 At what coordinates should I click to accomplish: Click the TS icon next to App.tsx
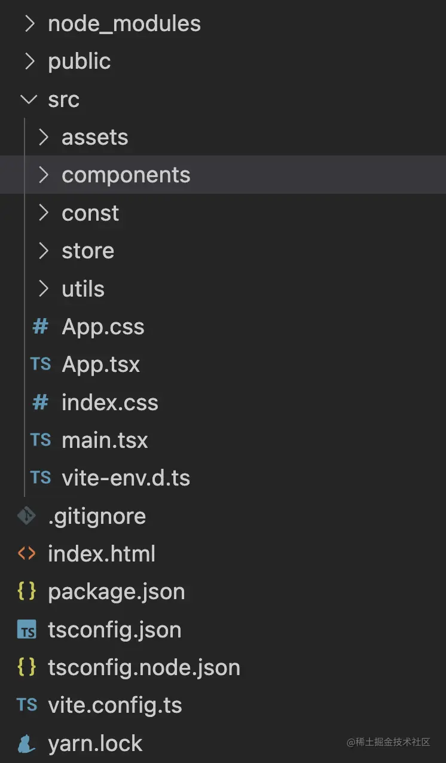click(40, 364)
